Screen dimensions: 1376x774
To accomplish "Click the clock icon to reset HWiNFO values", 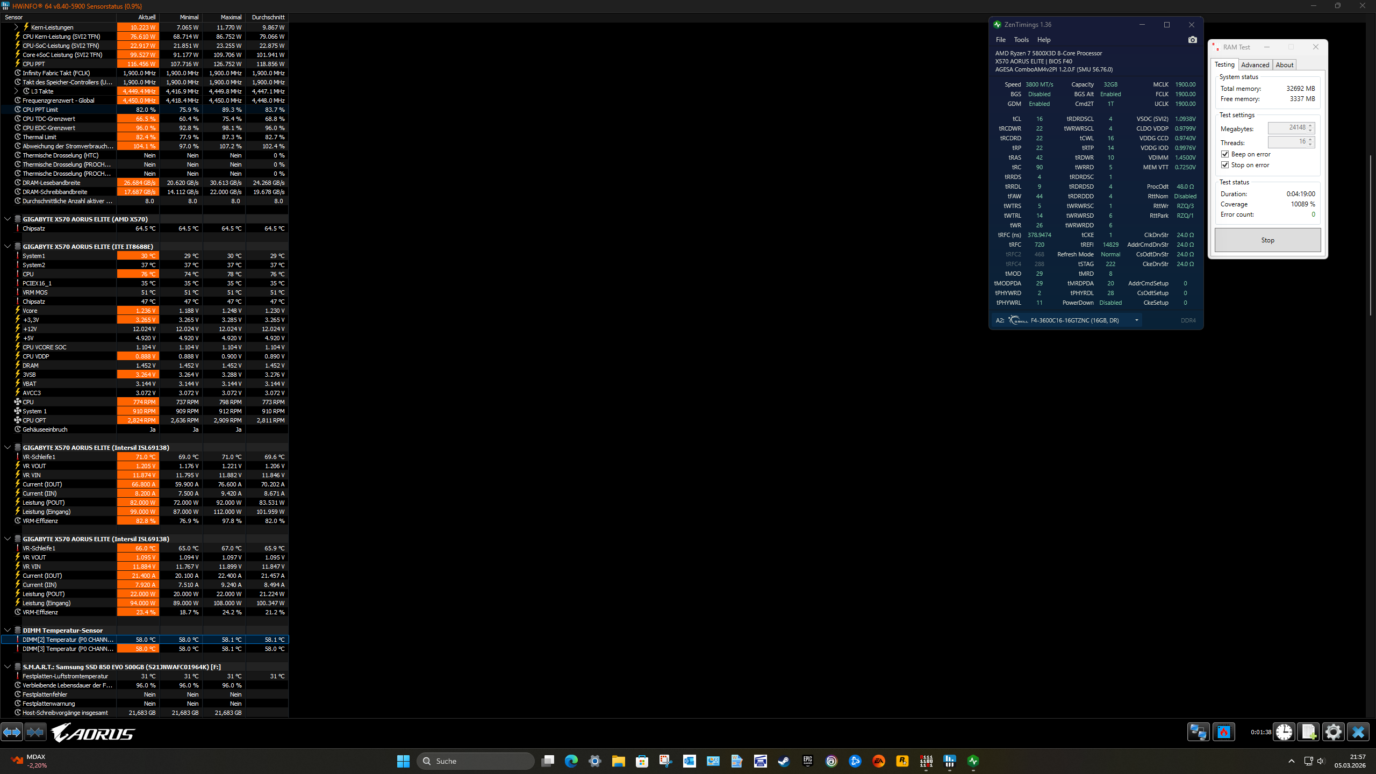I will point(1284,732).
